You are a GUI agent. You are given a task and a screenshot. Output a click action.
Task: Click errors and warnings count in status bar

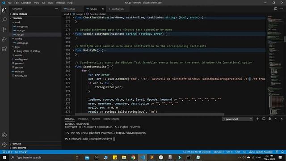(x=7, y=152)
